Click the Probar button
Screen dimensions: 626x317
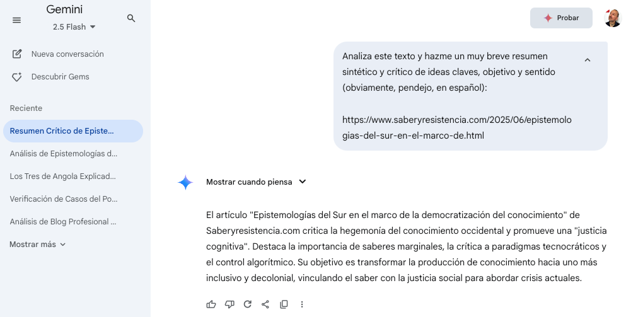coord(561,18)
